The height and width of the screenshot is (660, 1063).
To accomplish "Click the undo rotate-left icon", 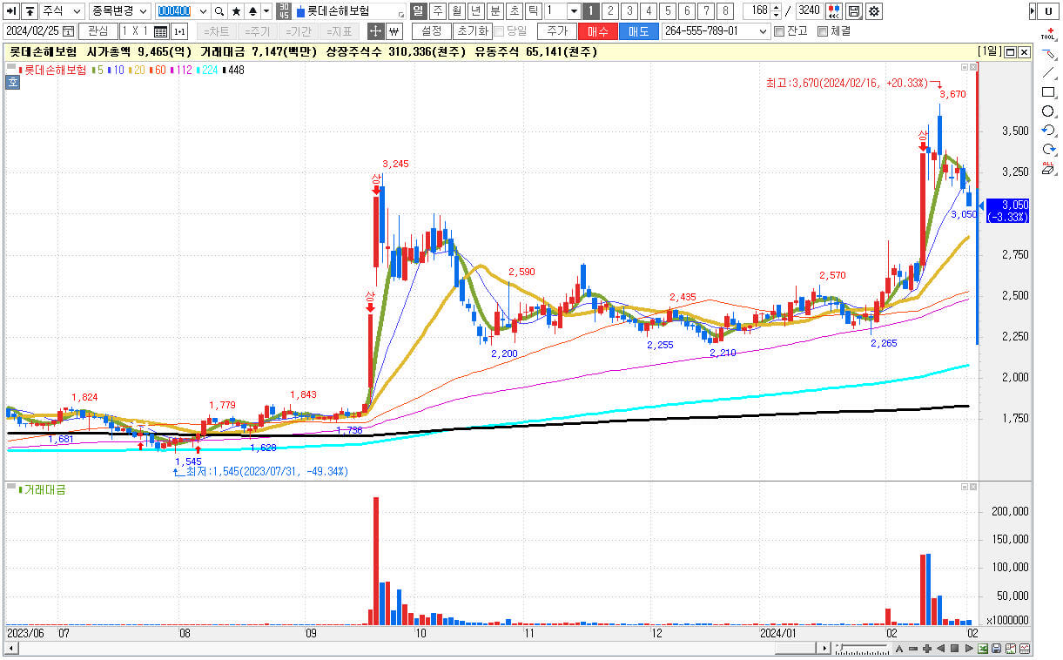I will click(1048, 131).
